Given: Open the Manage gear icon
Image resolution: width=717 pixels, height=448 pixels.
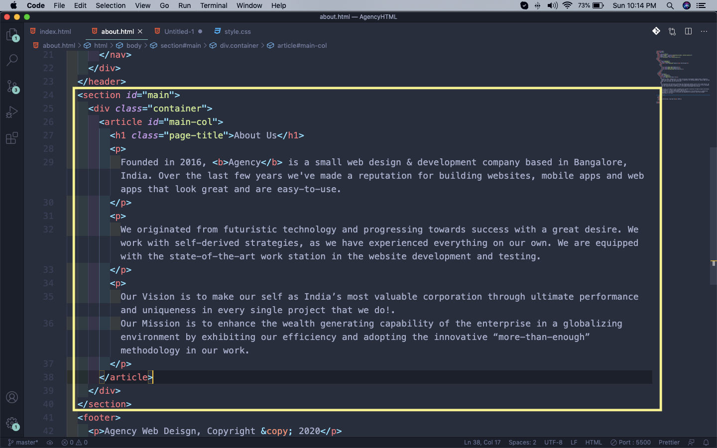Looking at the screenshot, I should pyautogui.click(x=12, y=424).
